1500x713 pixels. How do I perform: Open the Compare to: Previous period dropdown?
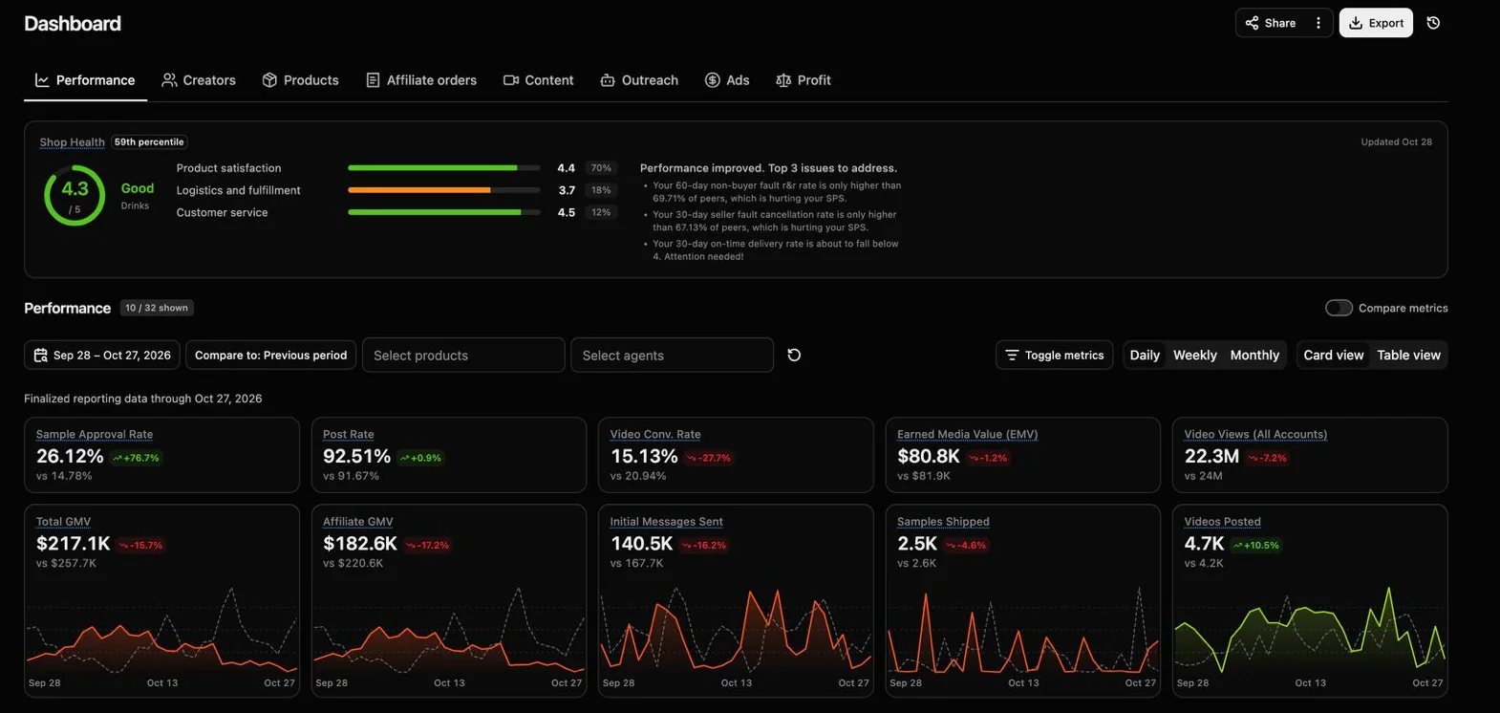point(270,356)
